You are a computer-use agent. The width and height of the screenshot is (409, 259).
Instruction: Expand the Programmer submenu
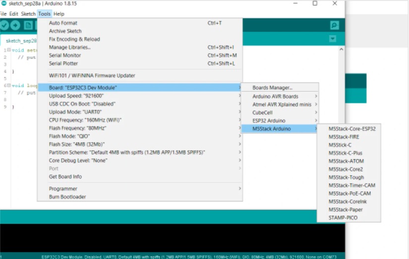click(x=140, y=189)
